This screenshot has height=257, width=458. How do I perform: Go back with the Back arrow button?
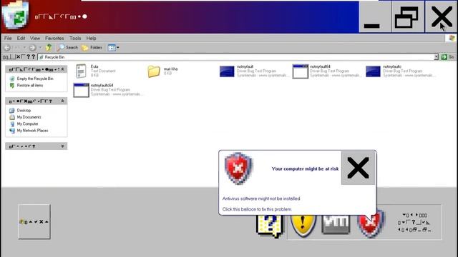[7, 48]
